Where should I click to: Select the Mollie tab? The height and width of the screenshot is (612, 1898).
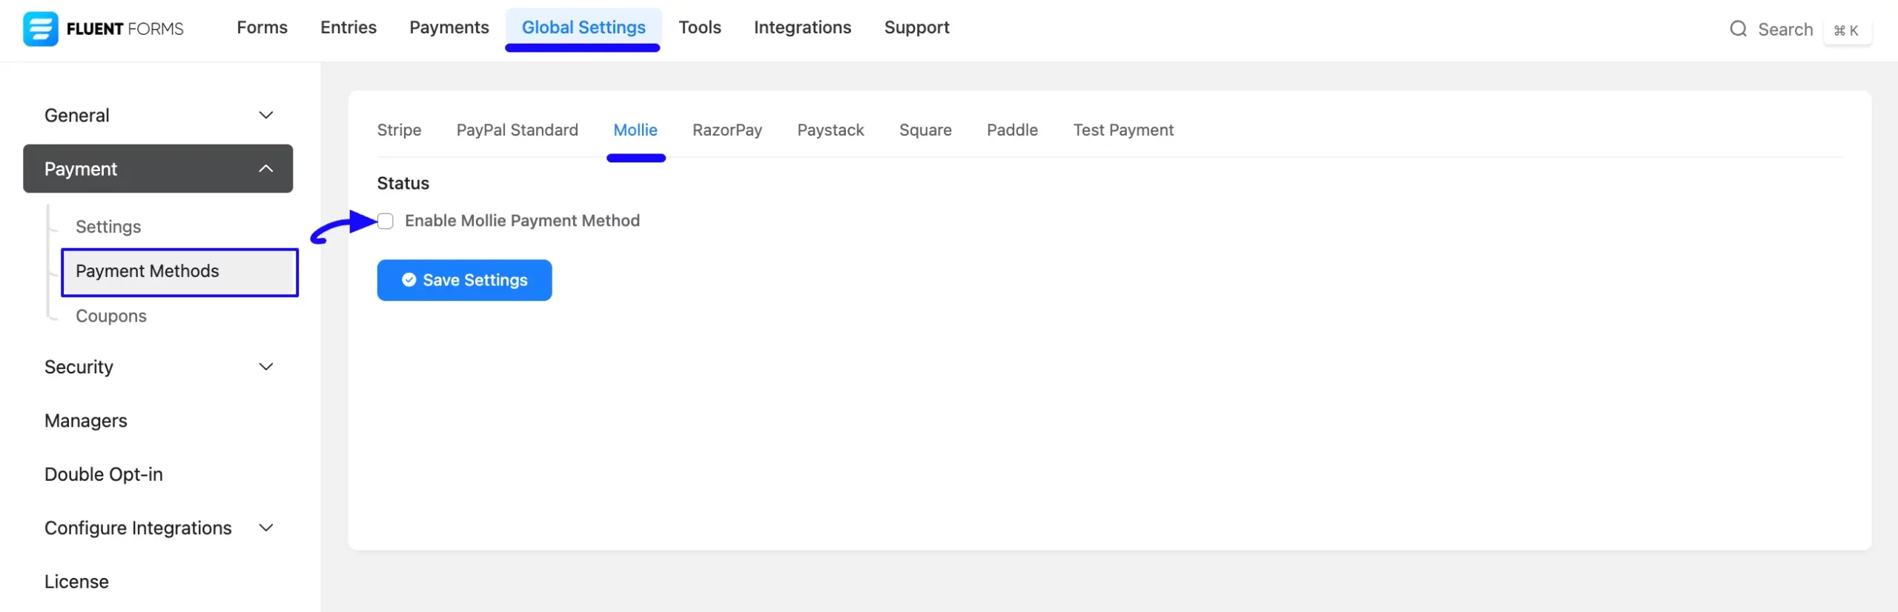(635, 130)
